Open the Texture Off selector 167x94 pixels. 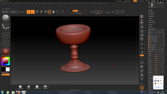tap(6, 44)
